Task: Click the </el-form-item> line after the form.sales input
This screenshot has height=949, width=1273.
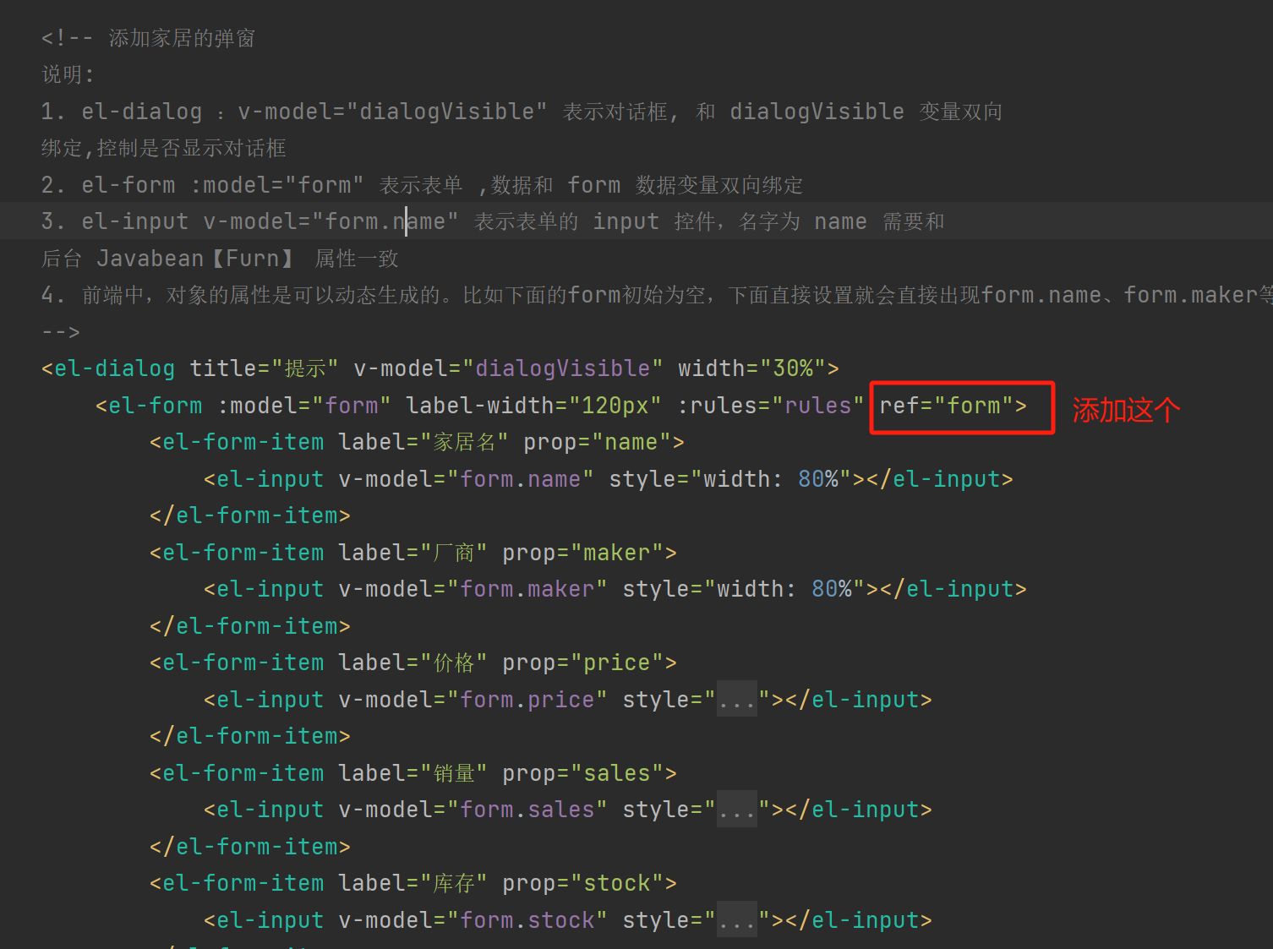Action: pyautogui.click(x=250, y=847)
